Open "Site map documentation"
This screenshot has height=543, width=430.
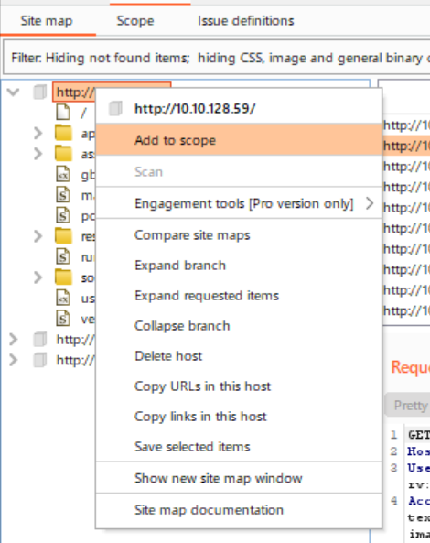tap(239, 510)
